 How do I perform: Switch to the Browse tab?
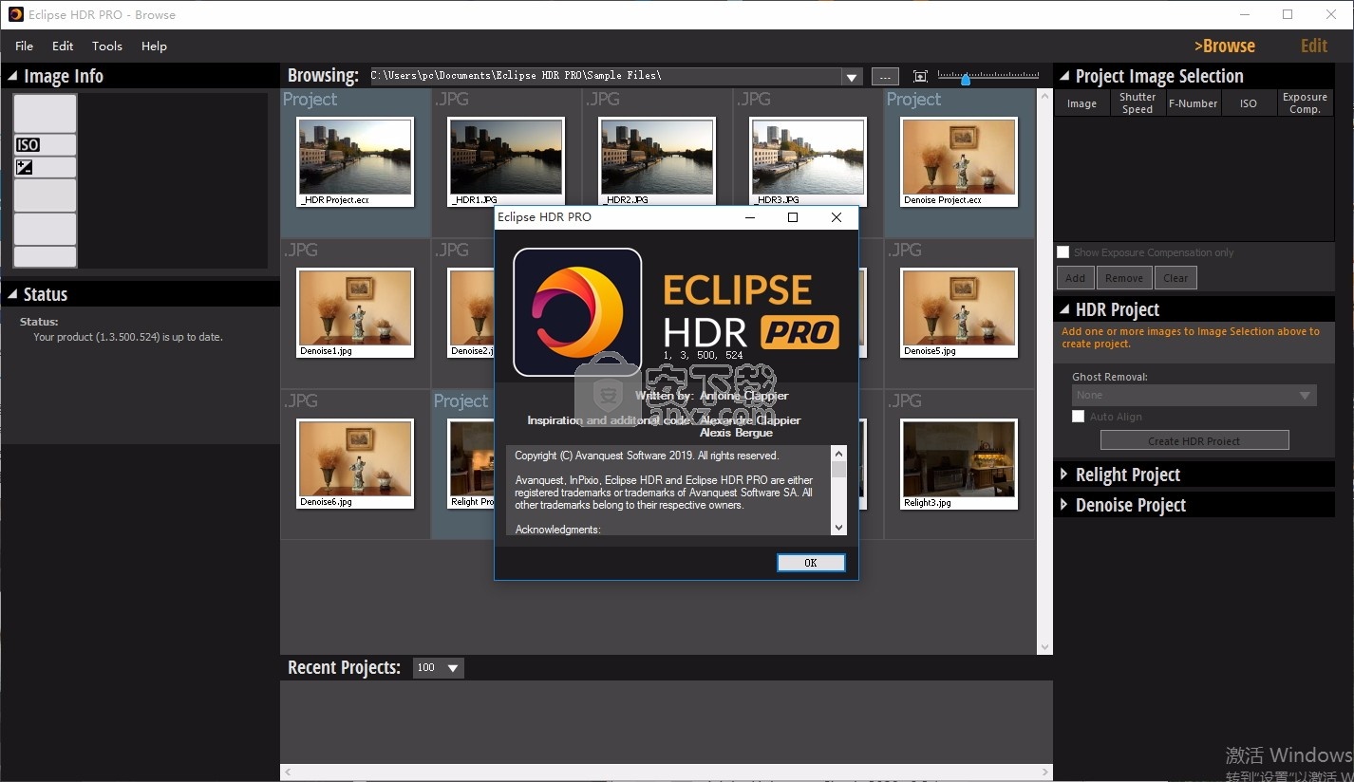tap(1225, 46)
